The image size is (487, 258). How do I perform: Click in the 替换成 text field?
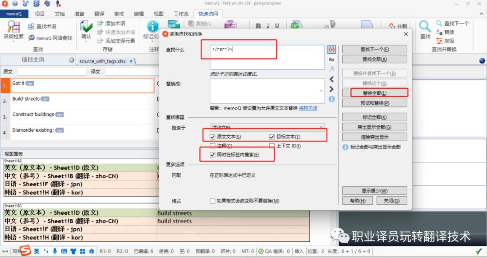coord(267,91)
